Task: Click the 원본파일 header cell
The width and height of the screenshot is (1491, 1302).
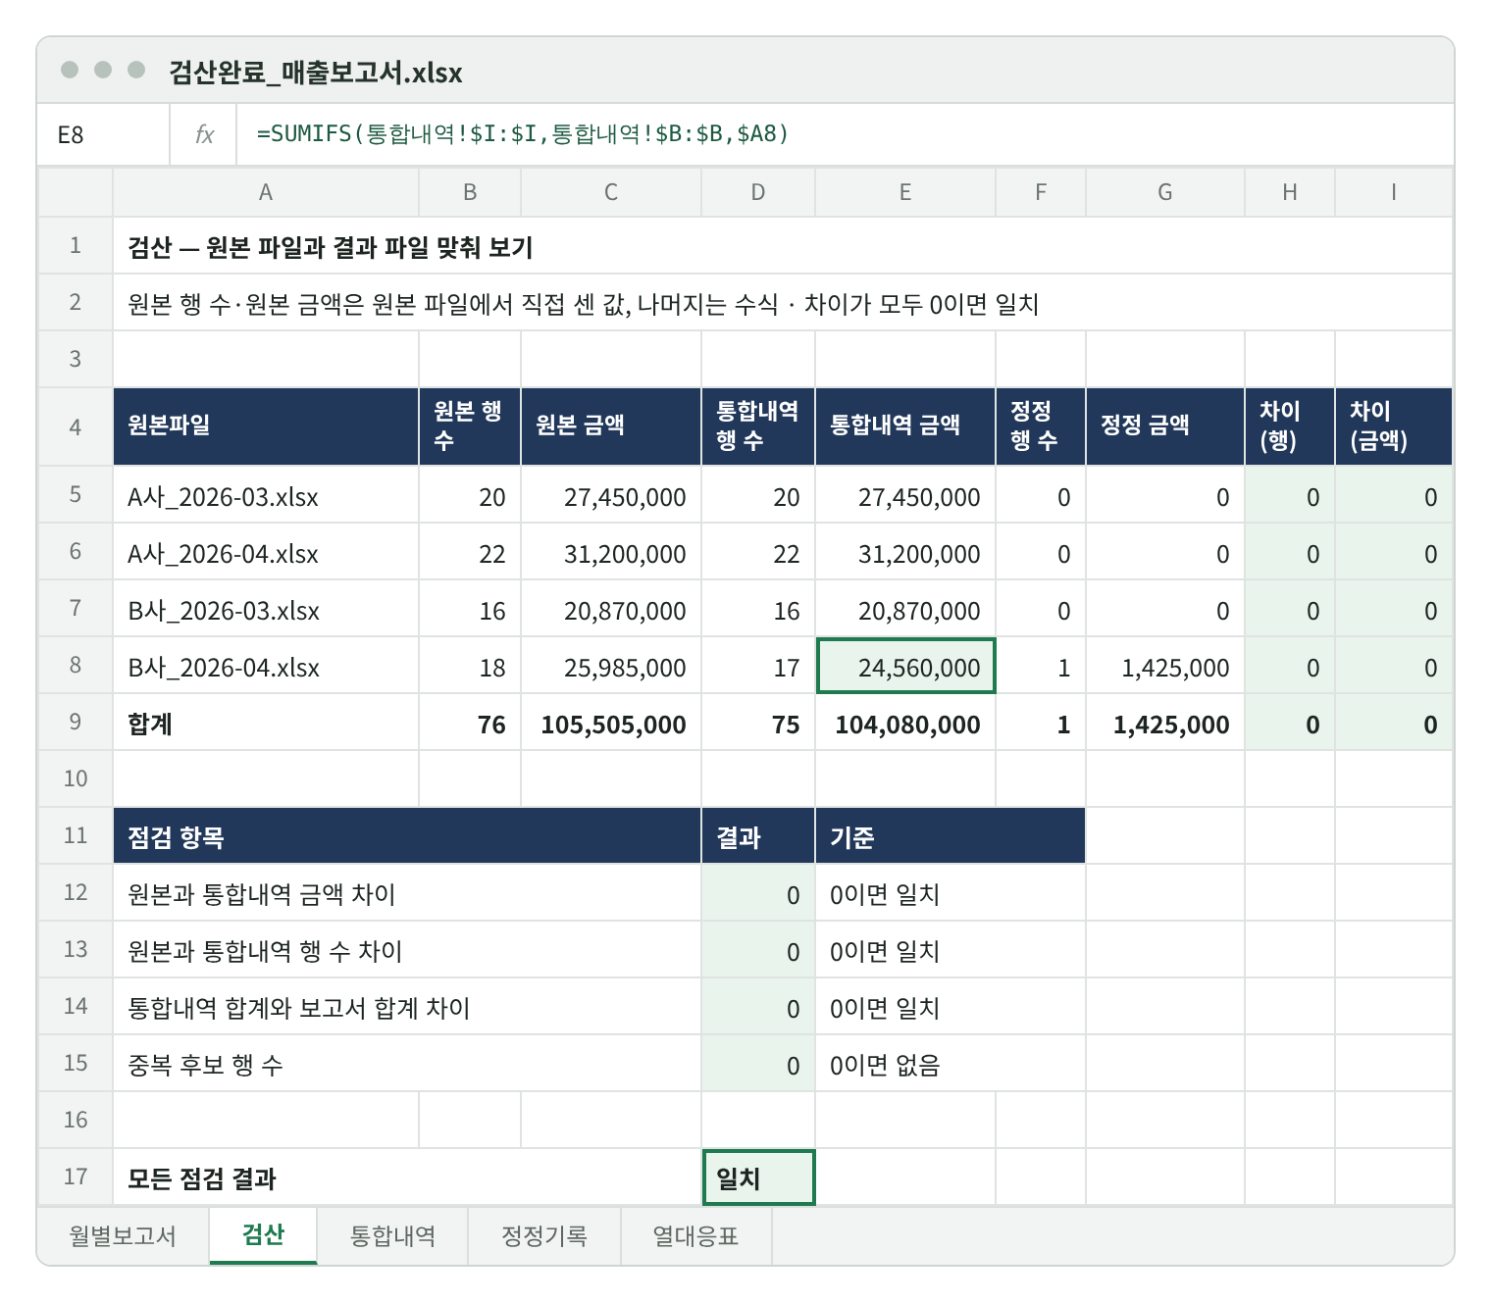Action: [x=266, y=426]
